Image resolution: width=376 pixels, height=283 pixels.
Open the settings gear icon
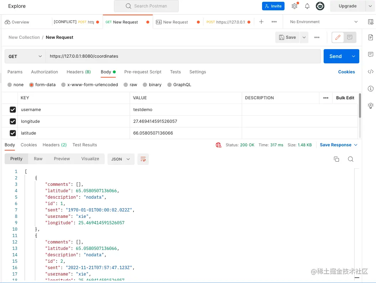tap(294, 6)
